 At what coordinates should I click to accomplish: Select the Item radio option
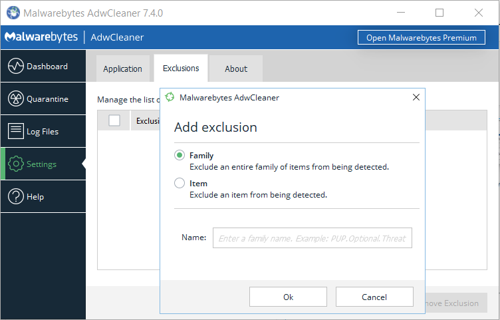click(180, 183)
